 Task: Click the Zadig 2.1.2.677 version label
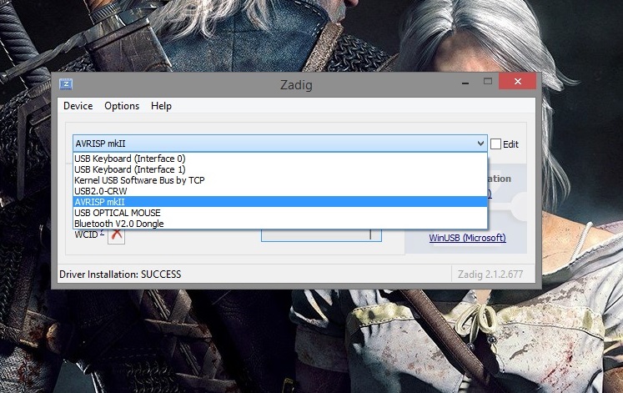coord(490,275)
